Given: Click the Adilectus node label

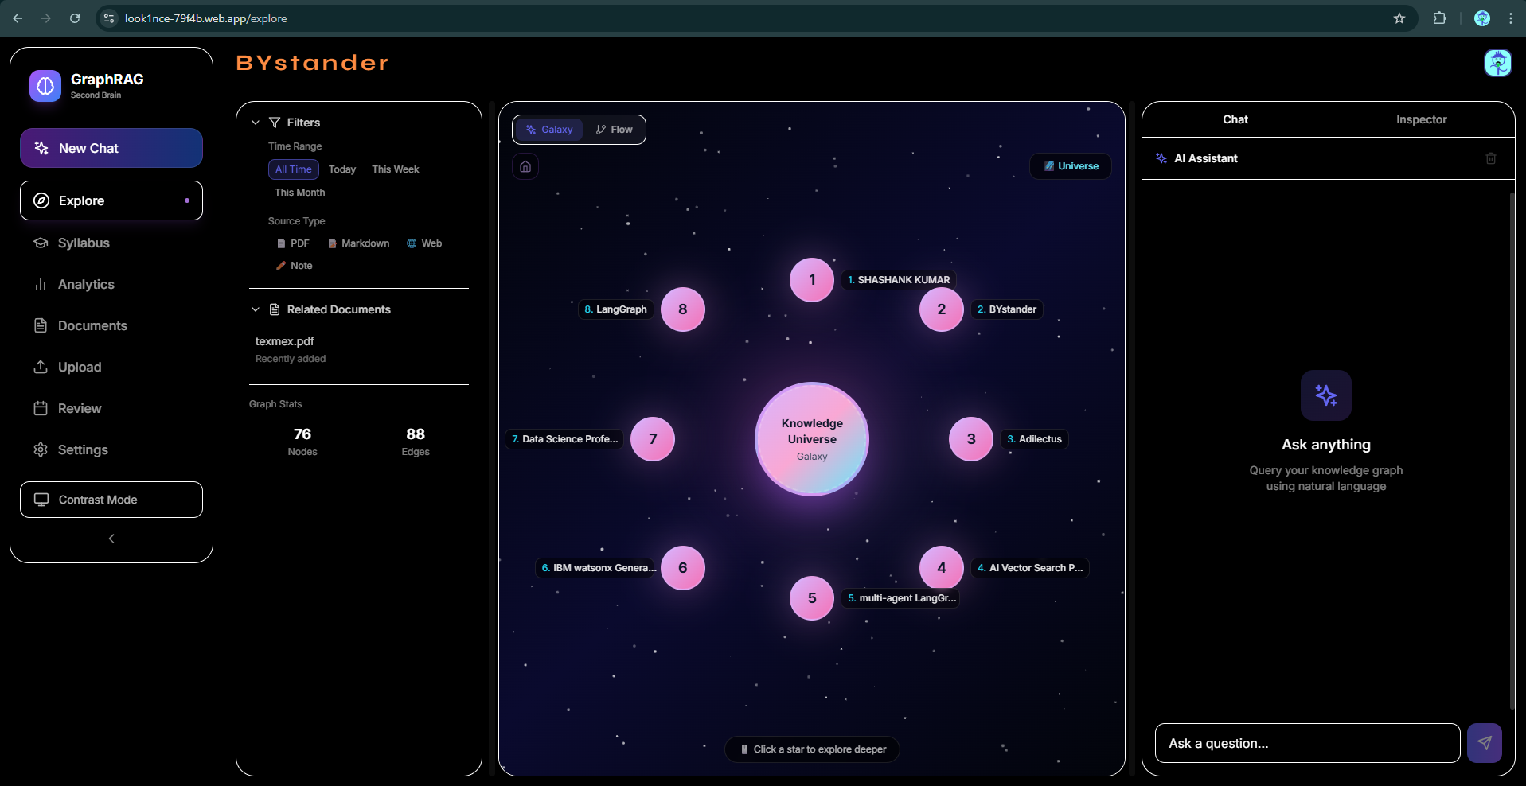Looking at the screenshot, I should point(1035,439).
